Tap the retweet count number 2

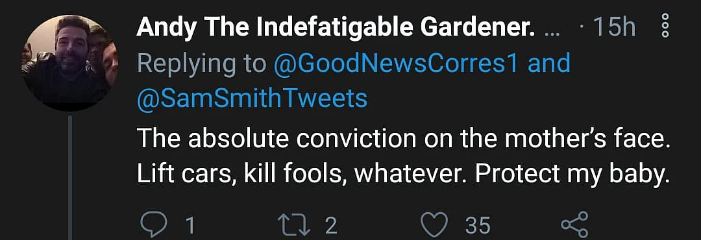coord(330,226)
